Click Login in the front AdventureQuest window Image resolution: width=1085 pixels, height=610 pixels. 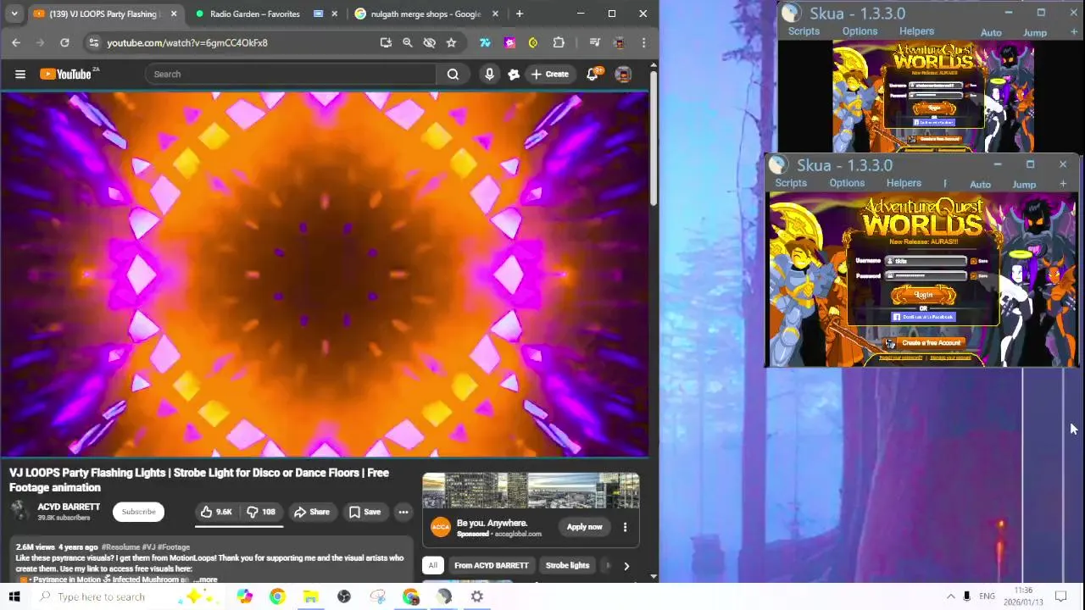[923, 295]
